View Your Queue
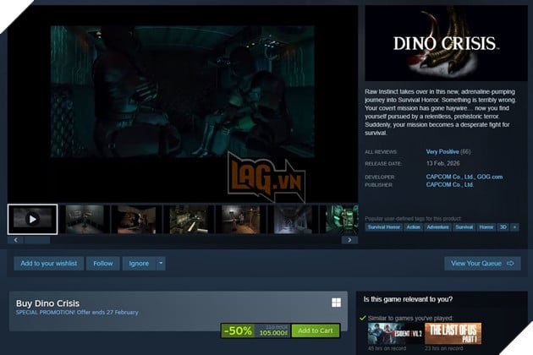Image resolution: width=533 pixels, height=355 pixels. click(x=482, y=263)
